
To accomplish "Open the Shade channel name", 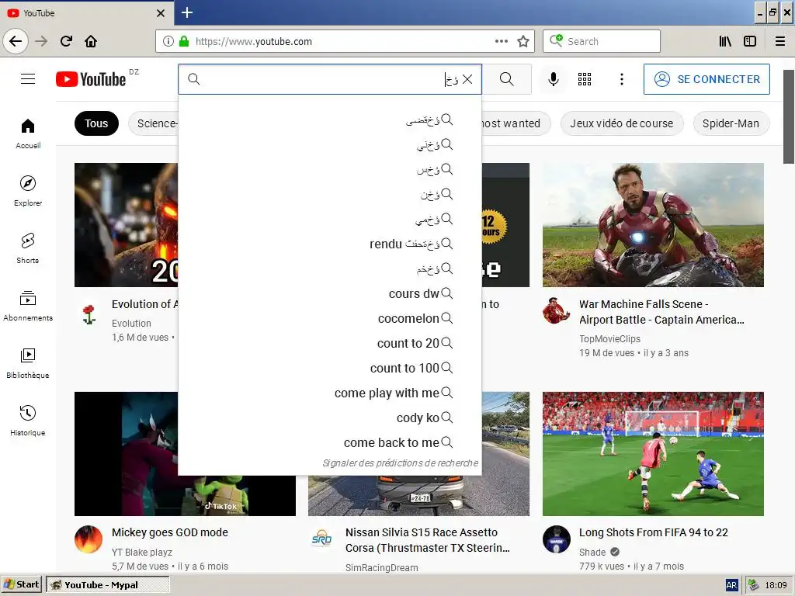I will coord(592,552).
